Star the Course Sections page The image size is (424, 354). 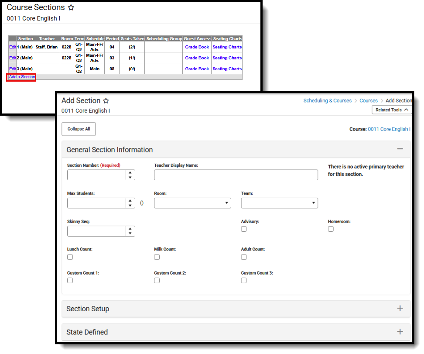coord(71,7)
